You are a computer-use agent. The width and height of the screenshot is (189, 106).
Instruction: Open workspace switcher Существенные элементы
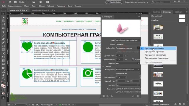[x=136, y=2]
